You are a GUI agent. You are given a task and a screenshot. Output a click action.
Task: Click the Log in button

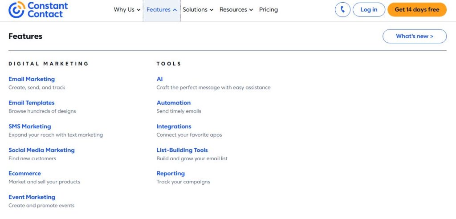click(369, 10)
